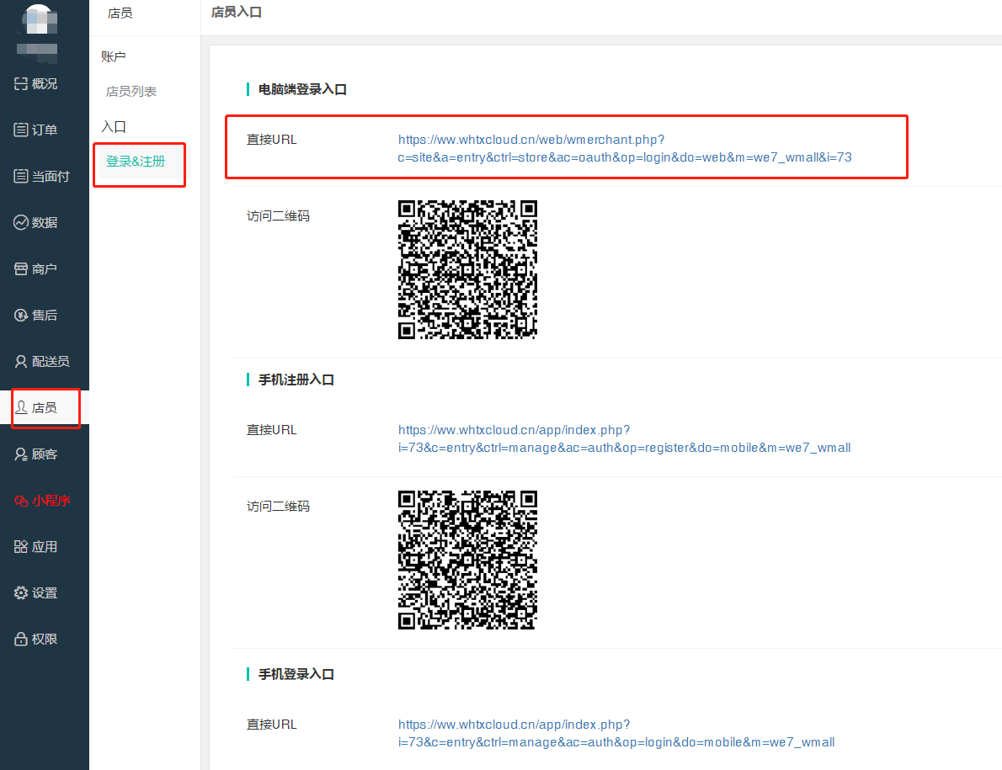Click the 配送员 courier person icon

tap(21, 361)
